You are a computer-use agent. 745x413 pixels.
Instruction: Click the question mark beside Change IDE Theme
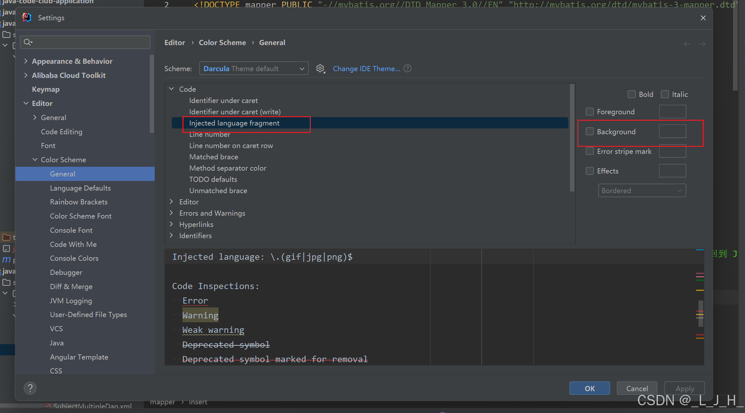tap(407, 69)
